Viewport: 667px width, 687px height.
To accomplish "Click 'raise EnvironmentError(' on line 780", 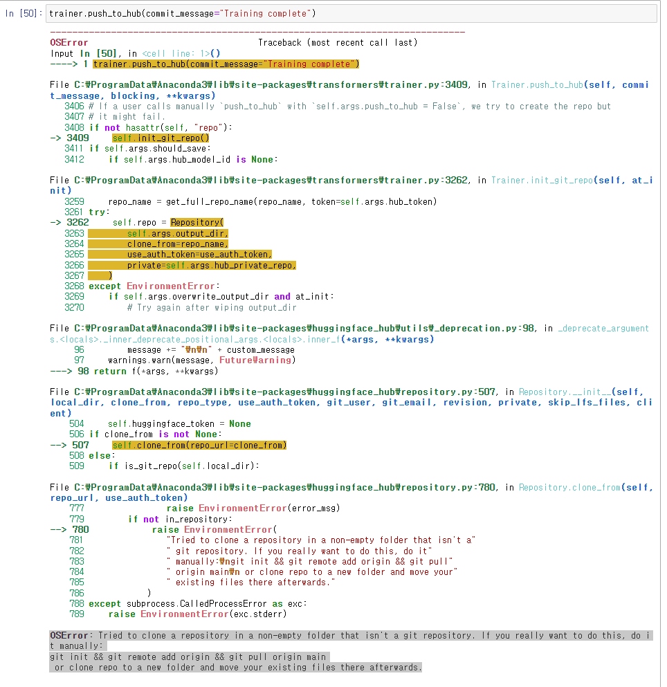I will [214, 530].
